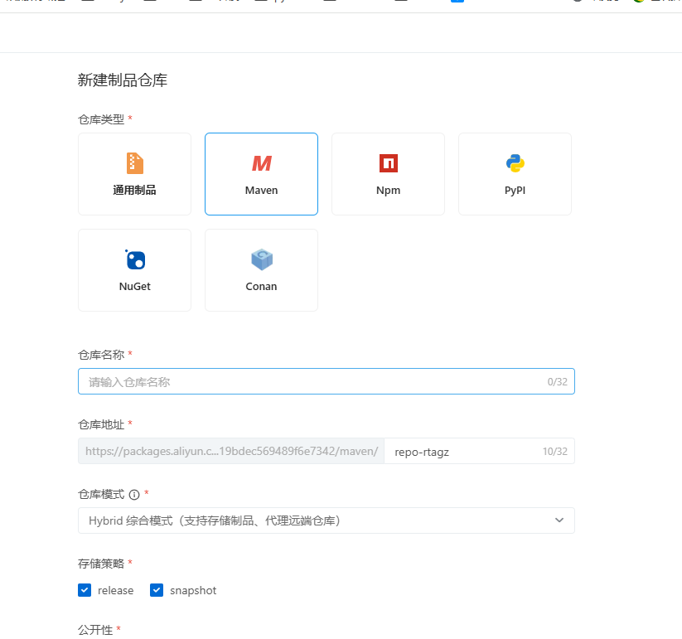Uncheck the snapshot storage policy checkbox
The height and width of the screenshot is (639, 682).
point(157,590)
